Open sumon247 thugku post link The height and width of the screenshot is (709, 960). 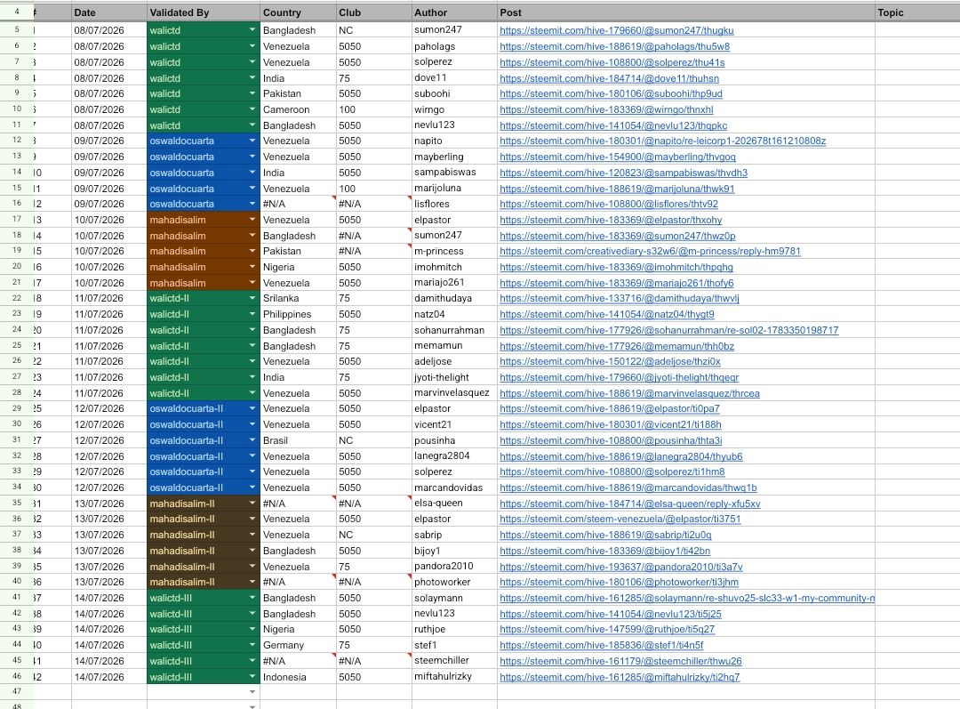point(617,30)
